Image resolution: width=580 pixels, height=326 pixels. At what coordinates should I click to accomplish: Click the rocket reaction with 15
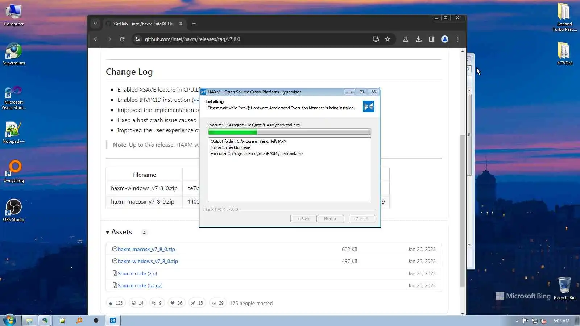pyautogui.click(x=197, y=303)
